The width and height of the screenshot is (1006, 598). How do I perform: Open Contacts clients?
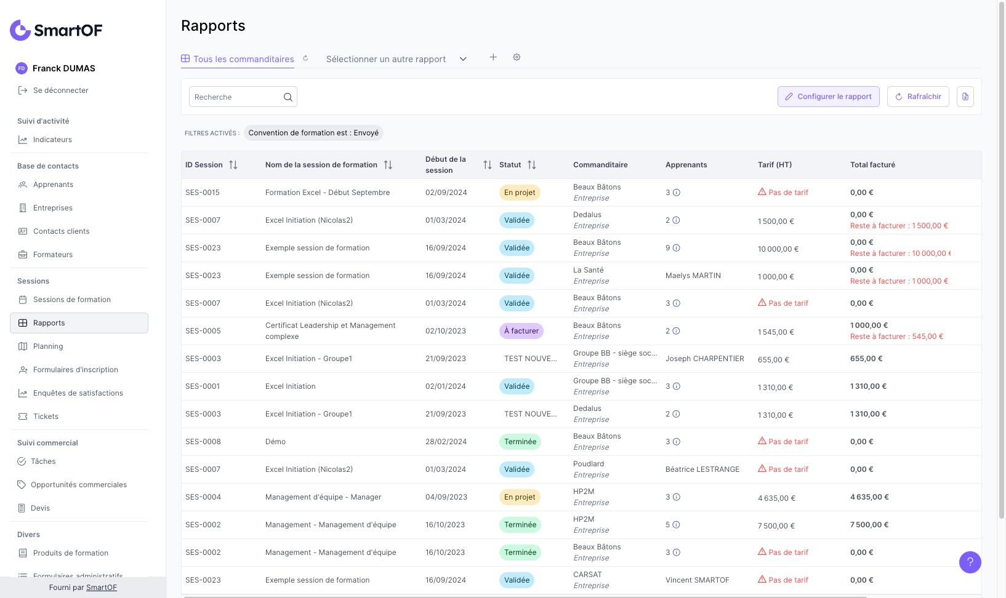(x=61, y=231)
